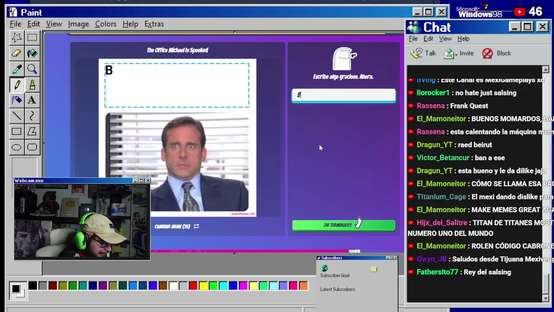Select the Free-Form Select tool
The height and width of the screenshot is (312, 554).
[16, 38]
